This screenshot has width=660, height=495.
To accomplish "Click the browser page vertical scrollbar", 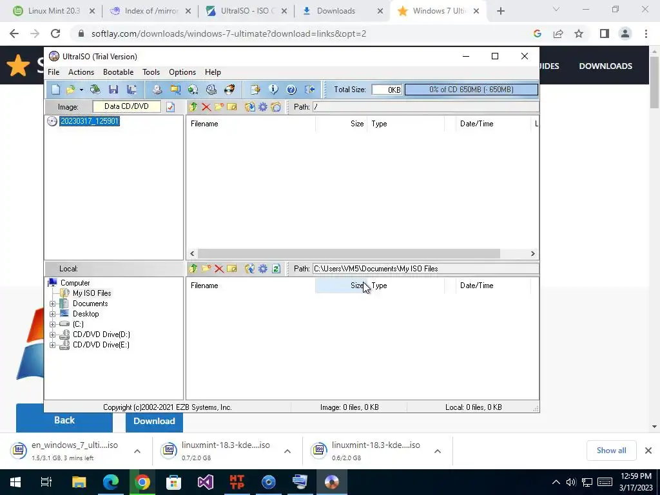I will (654, 82).
